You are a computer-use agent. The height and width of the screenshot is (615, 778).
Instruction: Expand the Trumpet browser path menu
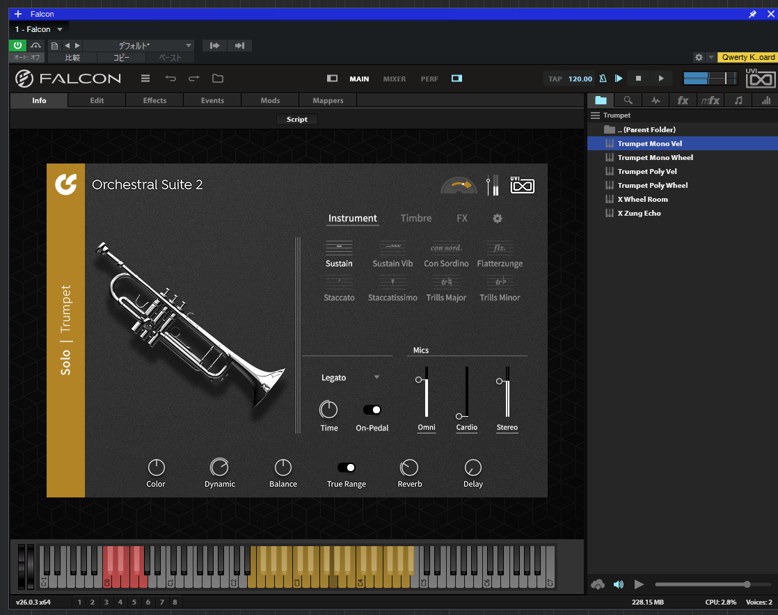(595, 115)
